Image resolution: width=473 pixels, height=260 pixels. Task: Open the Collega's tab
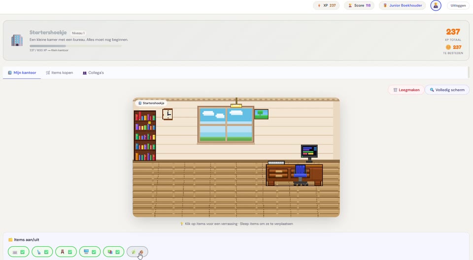tap(93, 73)
